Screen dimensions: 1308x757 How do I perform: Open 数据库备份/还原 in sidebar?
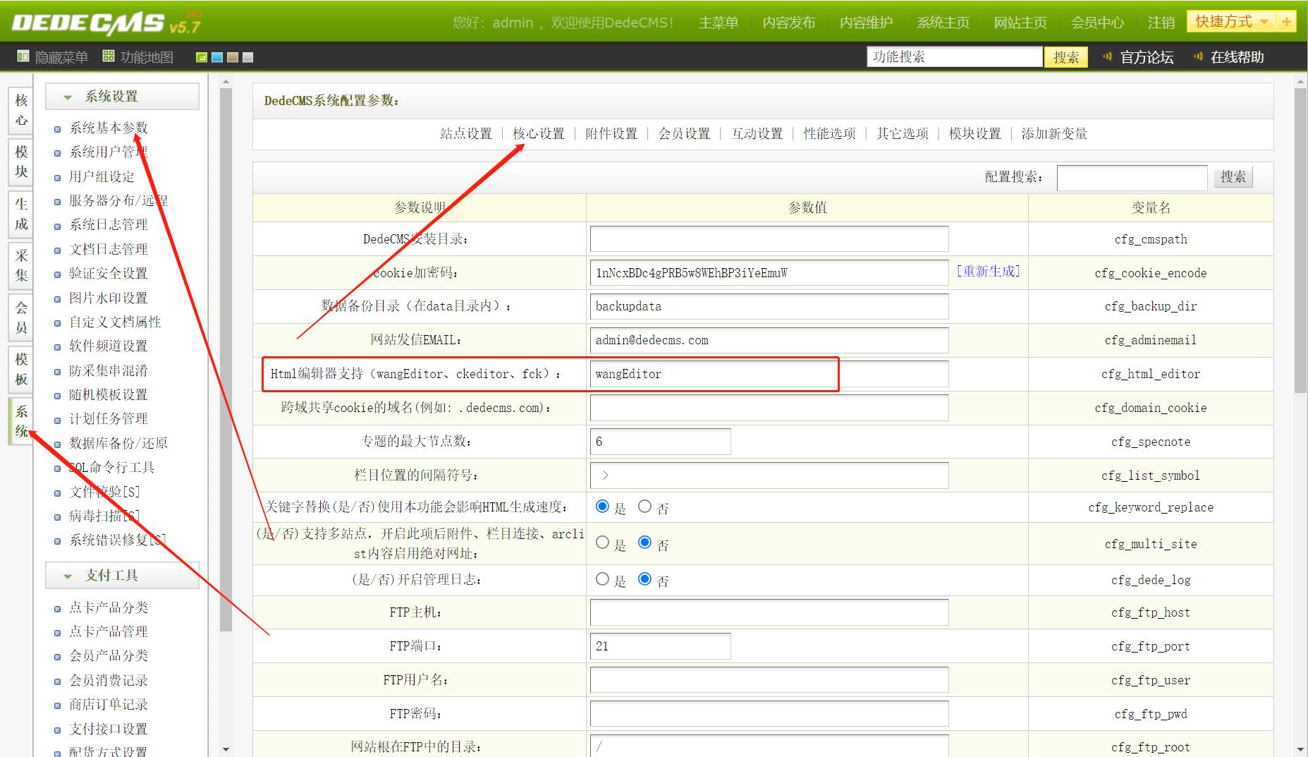pyautogui.click(x=118, y=443)
